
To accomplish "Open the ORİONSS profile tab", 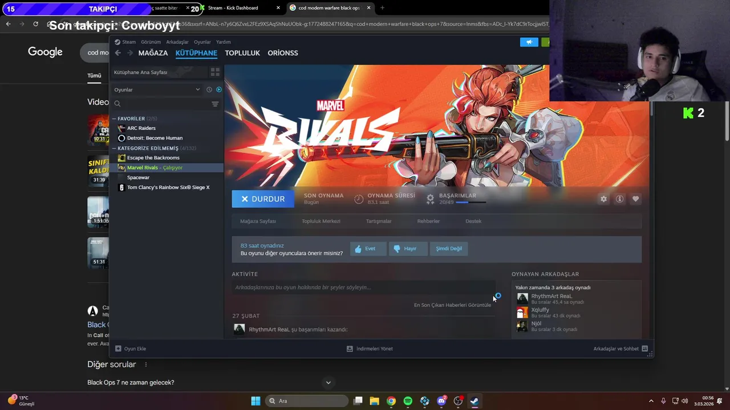I will click(283, 53).
